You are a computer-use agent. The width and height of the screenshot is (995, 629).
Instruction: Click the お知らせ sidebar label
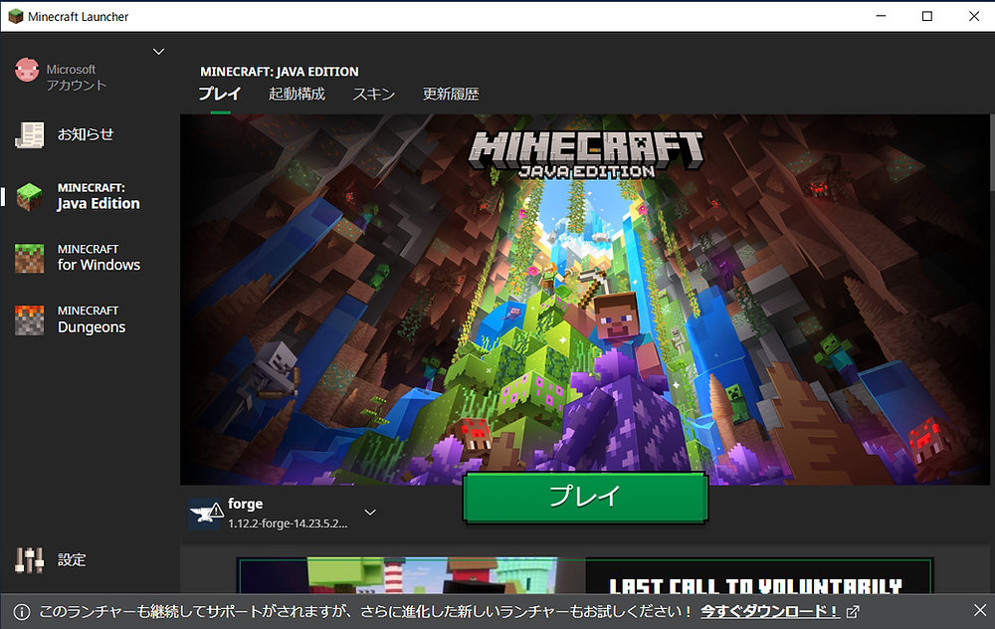(86, 134)
